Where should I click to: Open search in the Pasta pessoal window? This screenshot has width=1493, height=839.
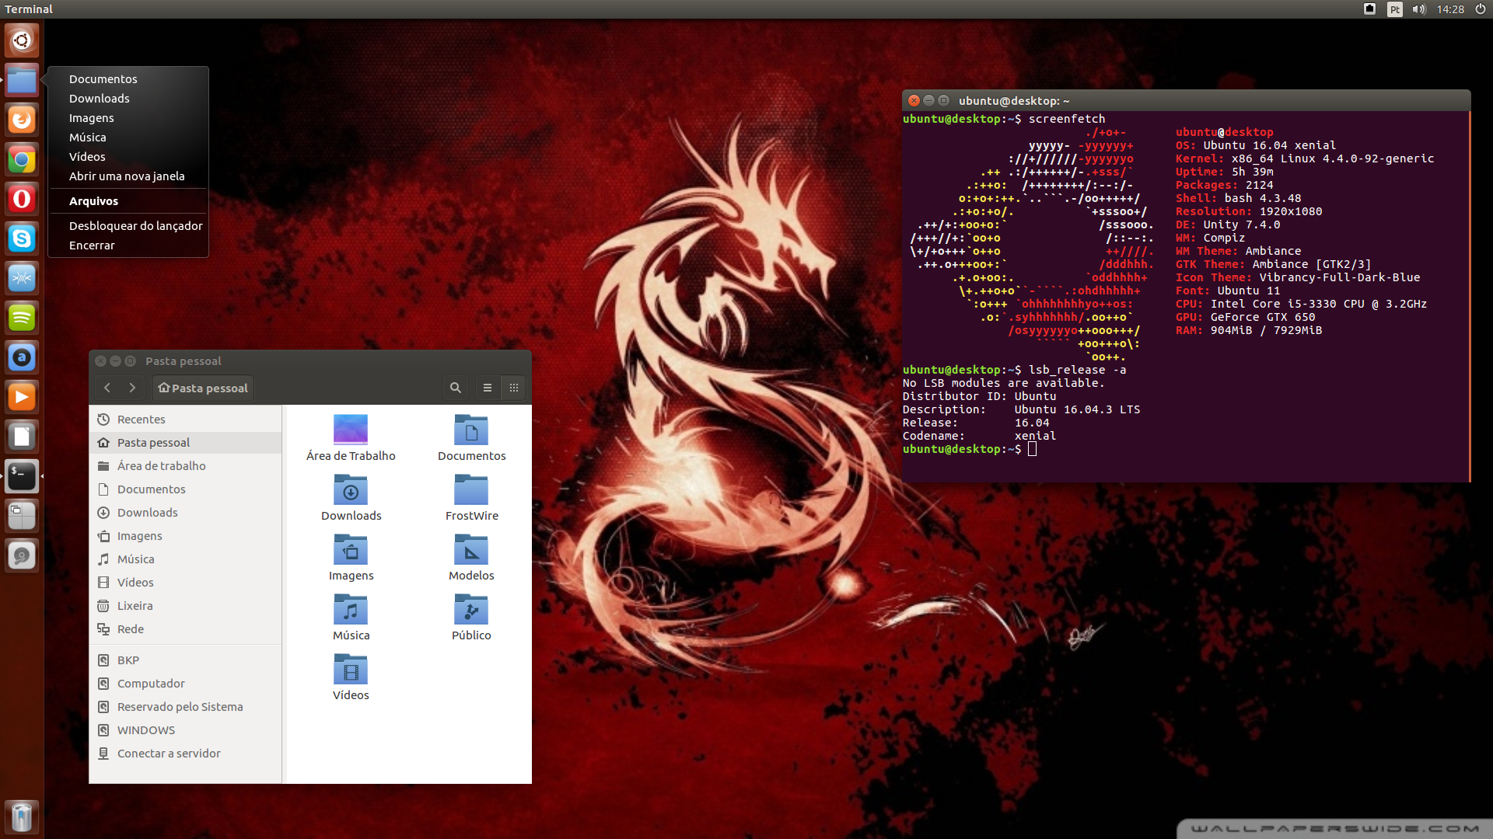pyautogui.click(x=456, y=388)
